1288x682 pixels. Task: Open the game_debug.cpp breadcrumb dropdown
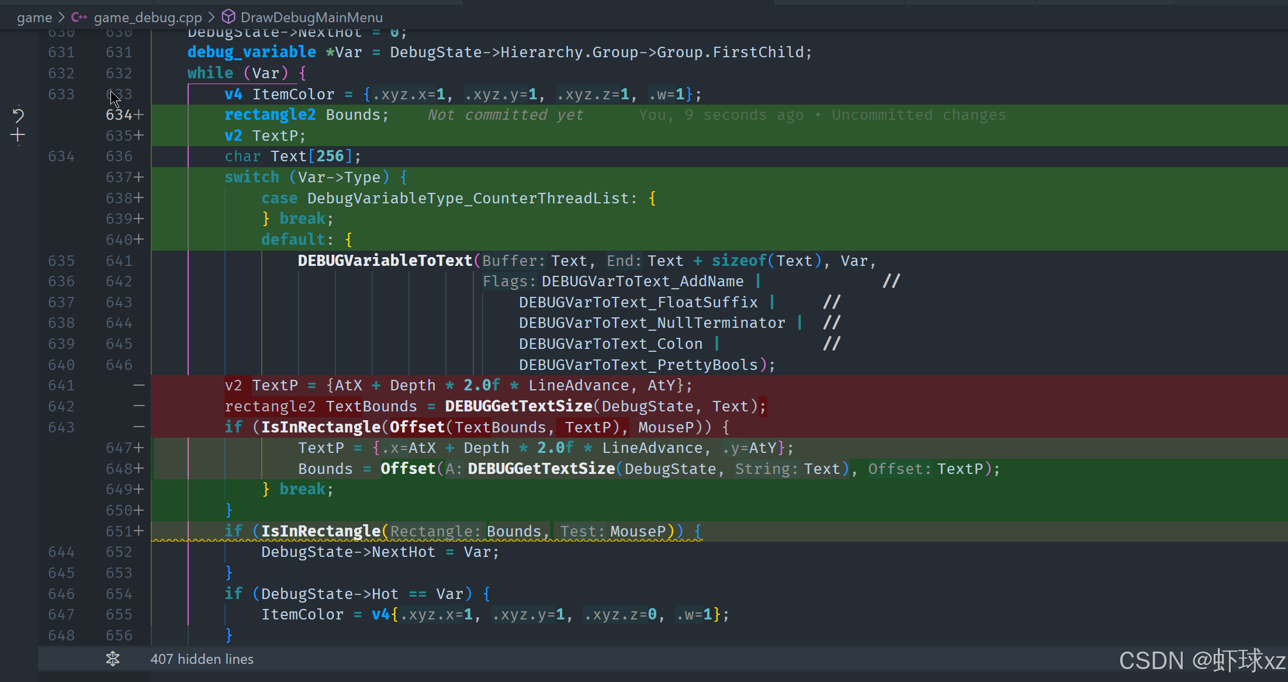pyautogui.click(x=147, y=18)
